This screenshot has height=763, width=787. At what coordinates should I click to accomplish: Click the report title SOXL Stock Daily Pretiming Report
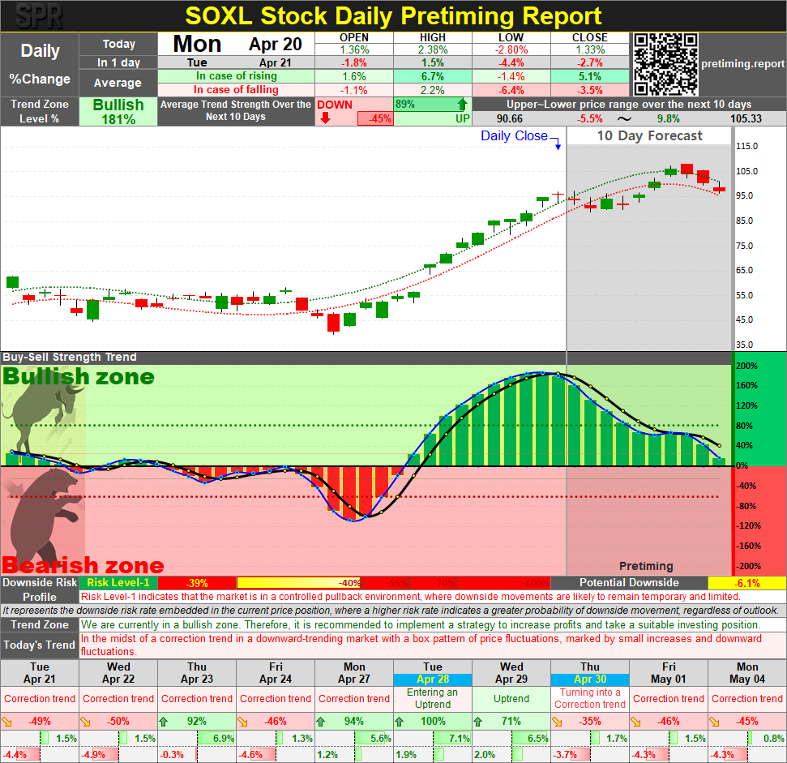393,16
